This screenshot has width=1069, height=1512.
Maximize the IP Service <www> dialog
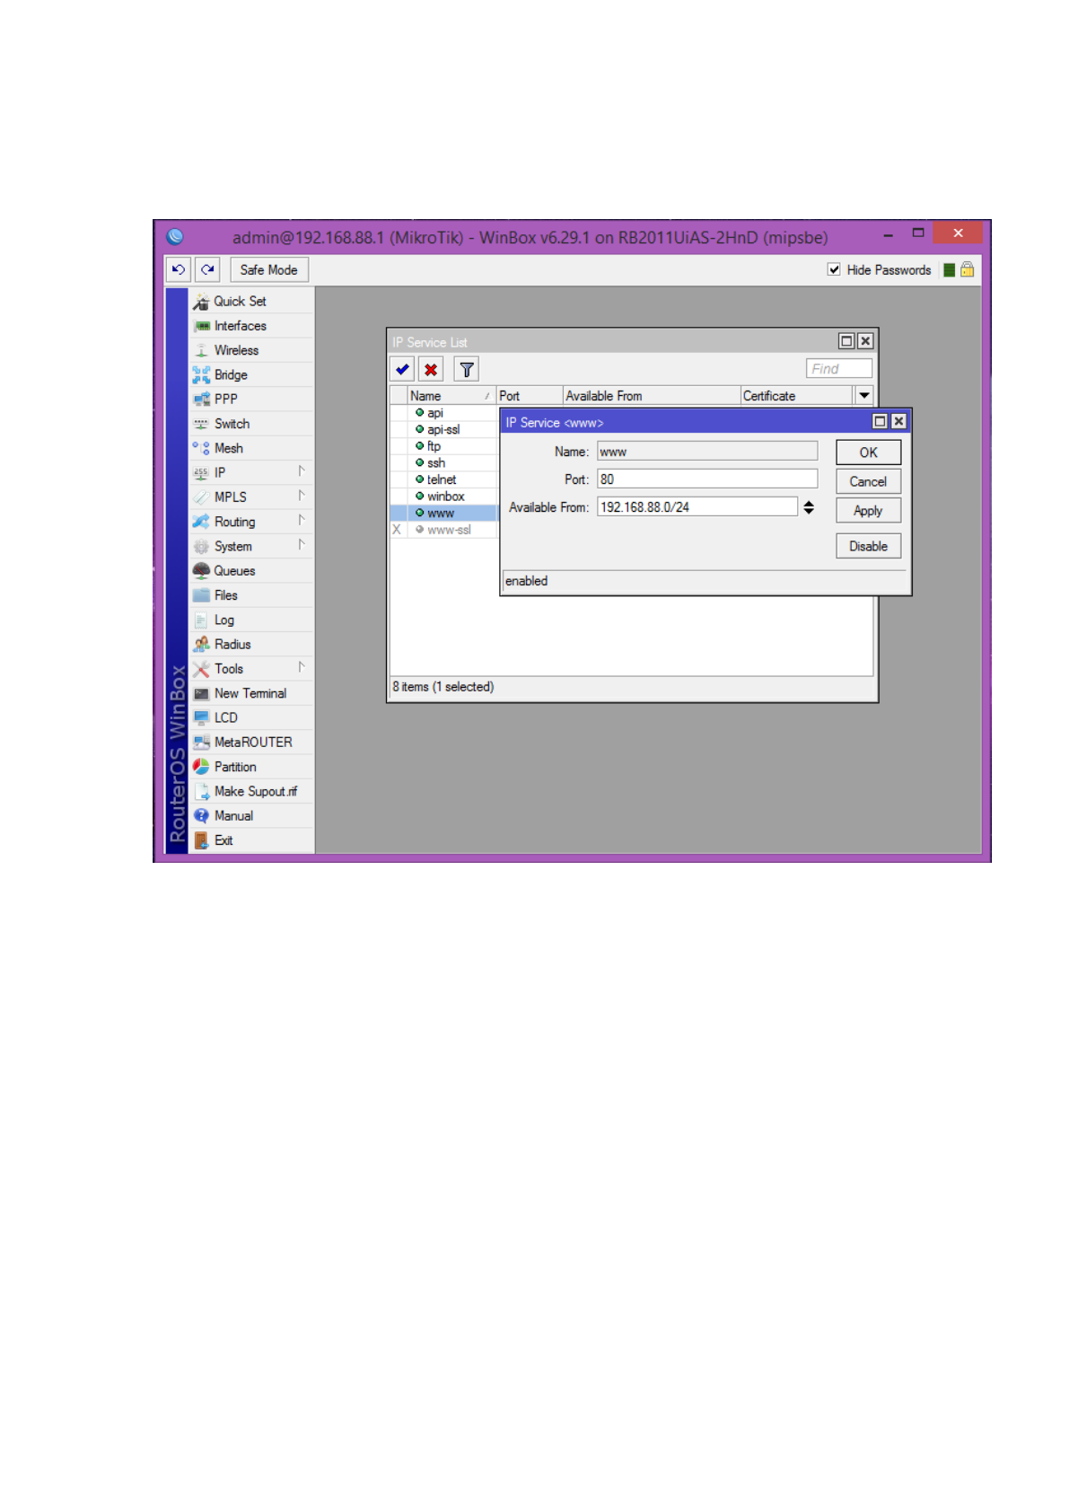(x=880, y=421)
